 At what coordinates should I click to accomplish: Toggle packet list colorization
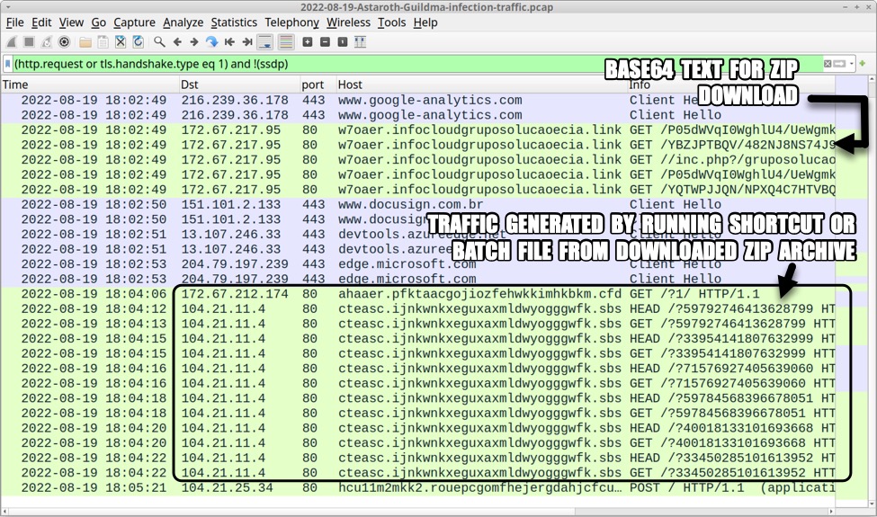point(285,42)
